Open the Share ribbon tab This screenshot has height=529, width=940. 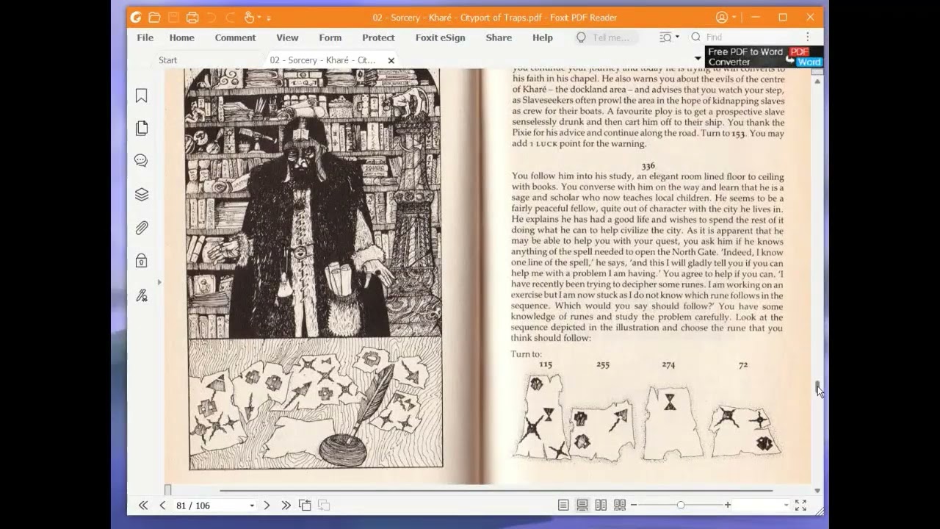pos(499,37)
